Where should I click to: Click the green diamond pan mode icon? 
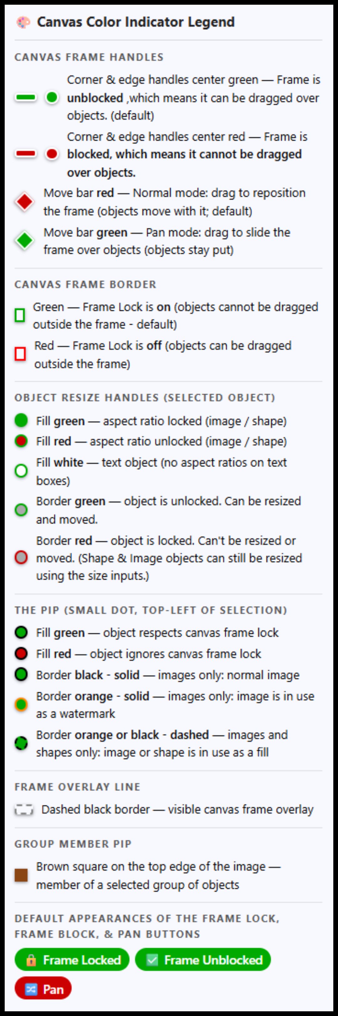pos(24,241)
